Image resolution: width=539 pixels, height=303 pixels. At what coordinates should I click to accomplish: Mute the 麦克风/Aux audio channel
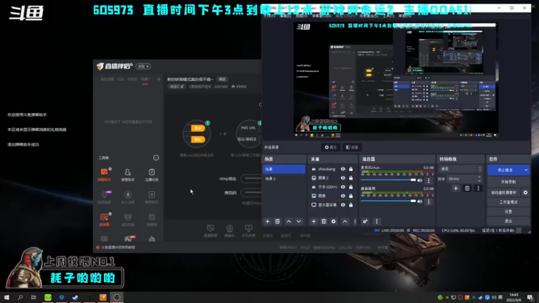click(419, 180)
